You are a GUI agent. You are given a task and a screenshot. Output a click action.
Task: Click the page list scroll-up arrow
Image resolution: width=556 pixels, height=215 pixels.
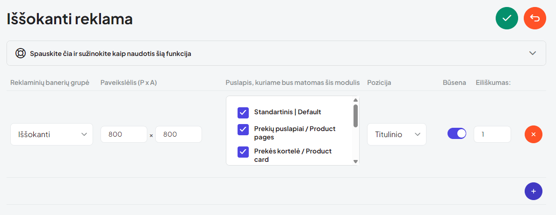click(x=355, y=100)
